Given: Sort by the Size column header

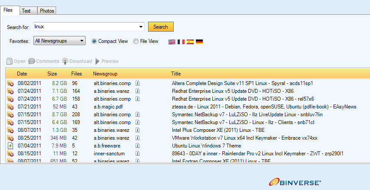Looking at the screenshot, I should point(52,74).
